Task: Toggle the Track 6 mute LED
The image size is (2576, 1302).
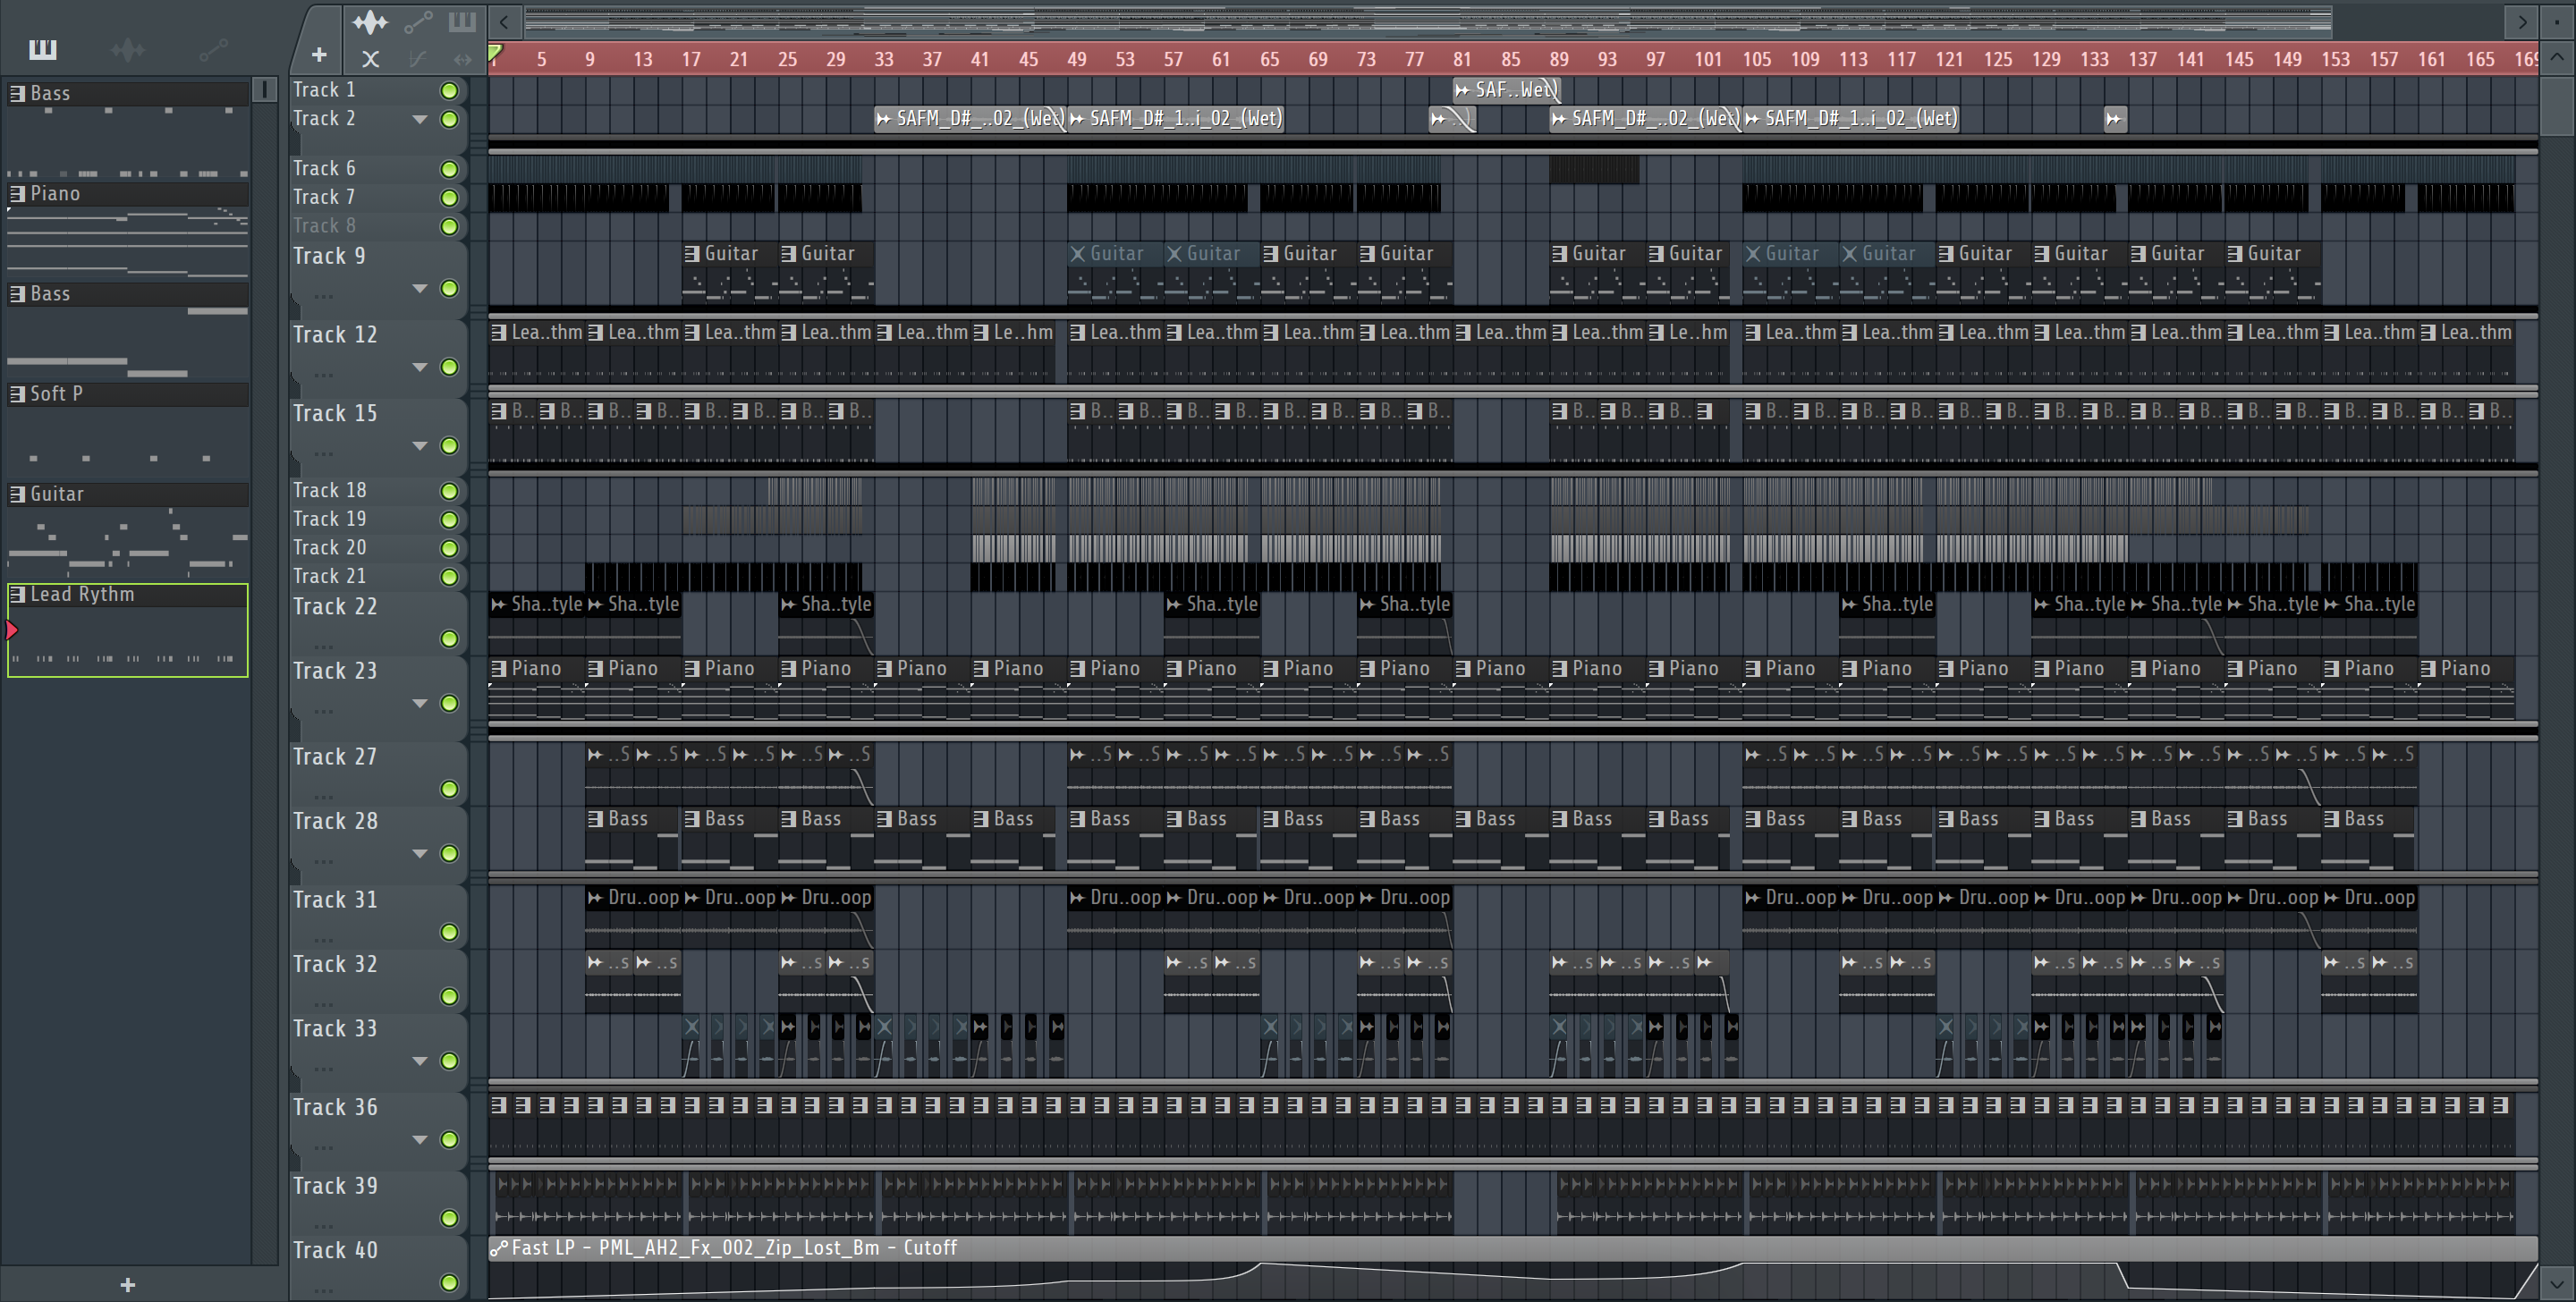Action: (x=450, y=169)
